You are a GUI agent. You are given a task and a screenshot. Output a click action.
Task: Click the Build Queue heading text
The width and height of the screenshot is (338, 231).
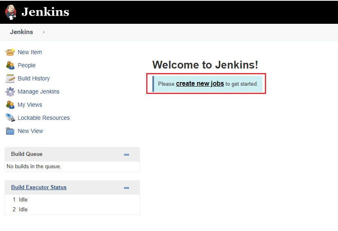pyautogui.click(x=27, y=154)
